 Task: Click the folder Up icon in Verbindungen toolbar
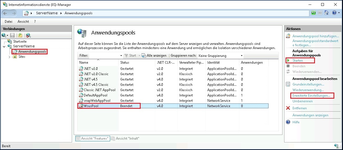[x=20, y=35]
